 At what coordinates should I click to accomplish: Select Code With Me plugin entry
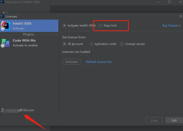coord(29,43)
